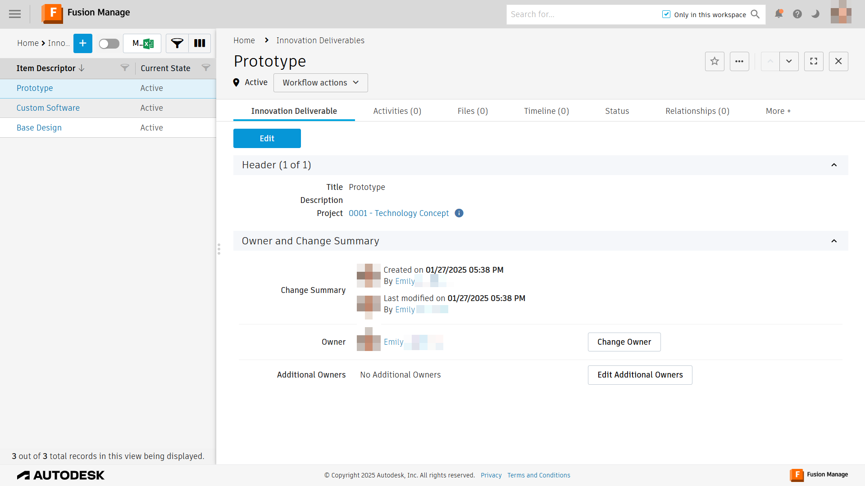
Task: Filter the Item Descriptor column
Action: 125,68
